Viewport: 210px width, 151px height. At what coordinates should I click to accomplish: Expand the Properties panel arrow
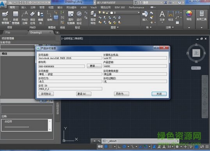[x=189, y=28]
